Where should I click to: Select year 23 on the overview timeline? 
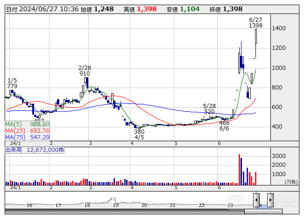coord(230,205)
